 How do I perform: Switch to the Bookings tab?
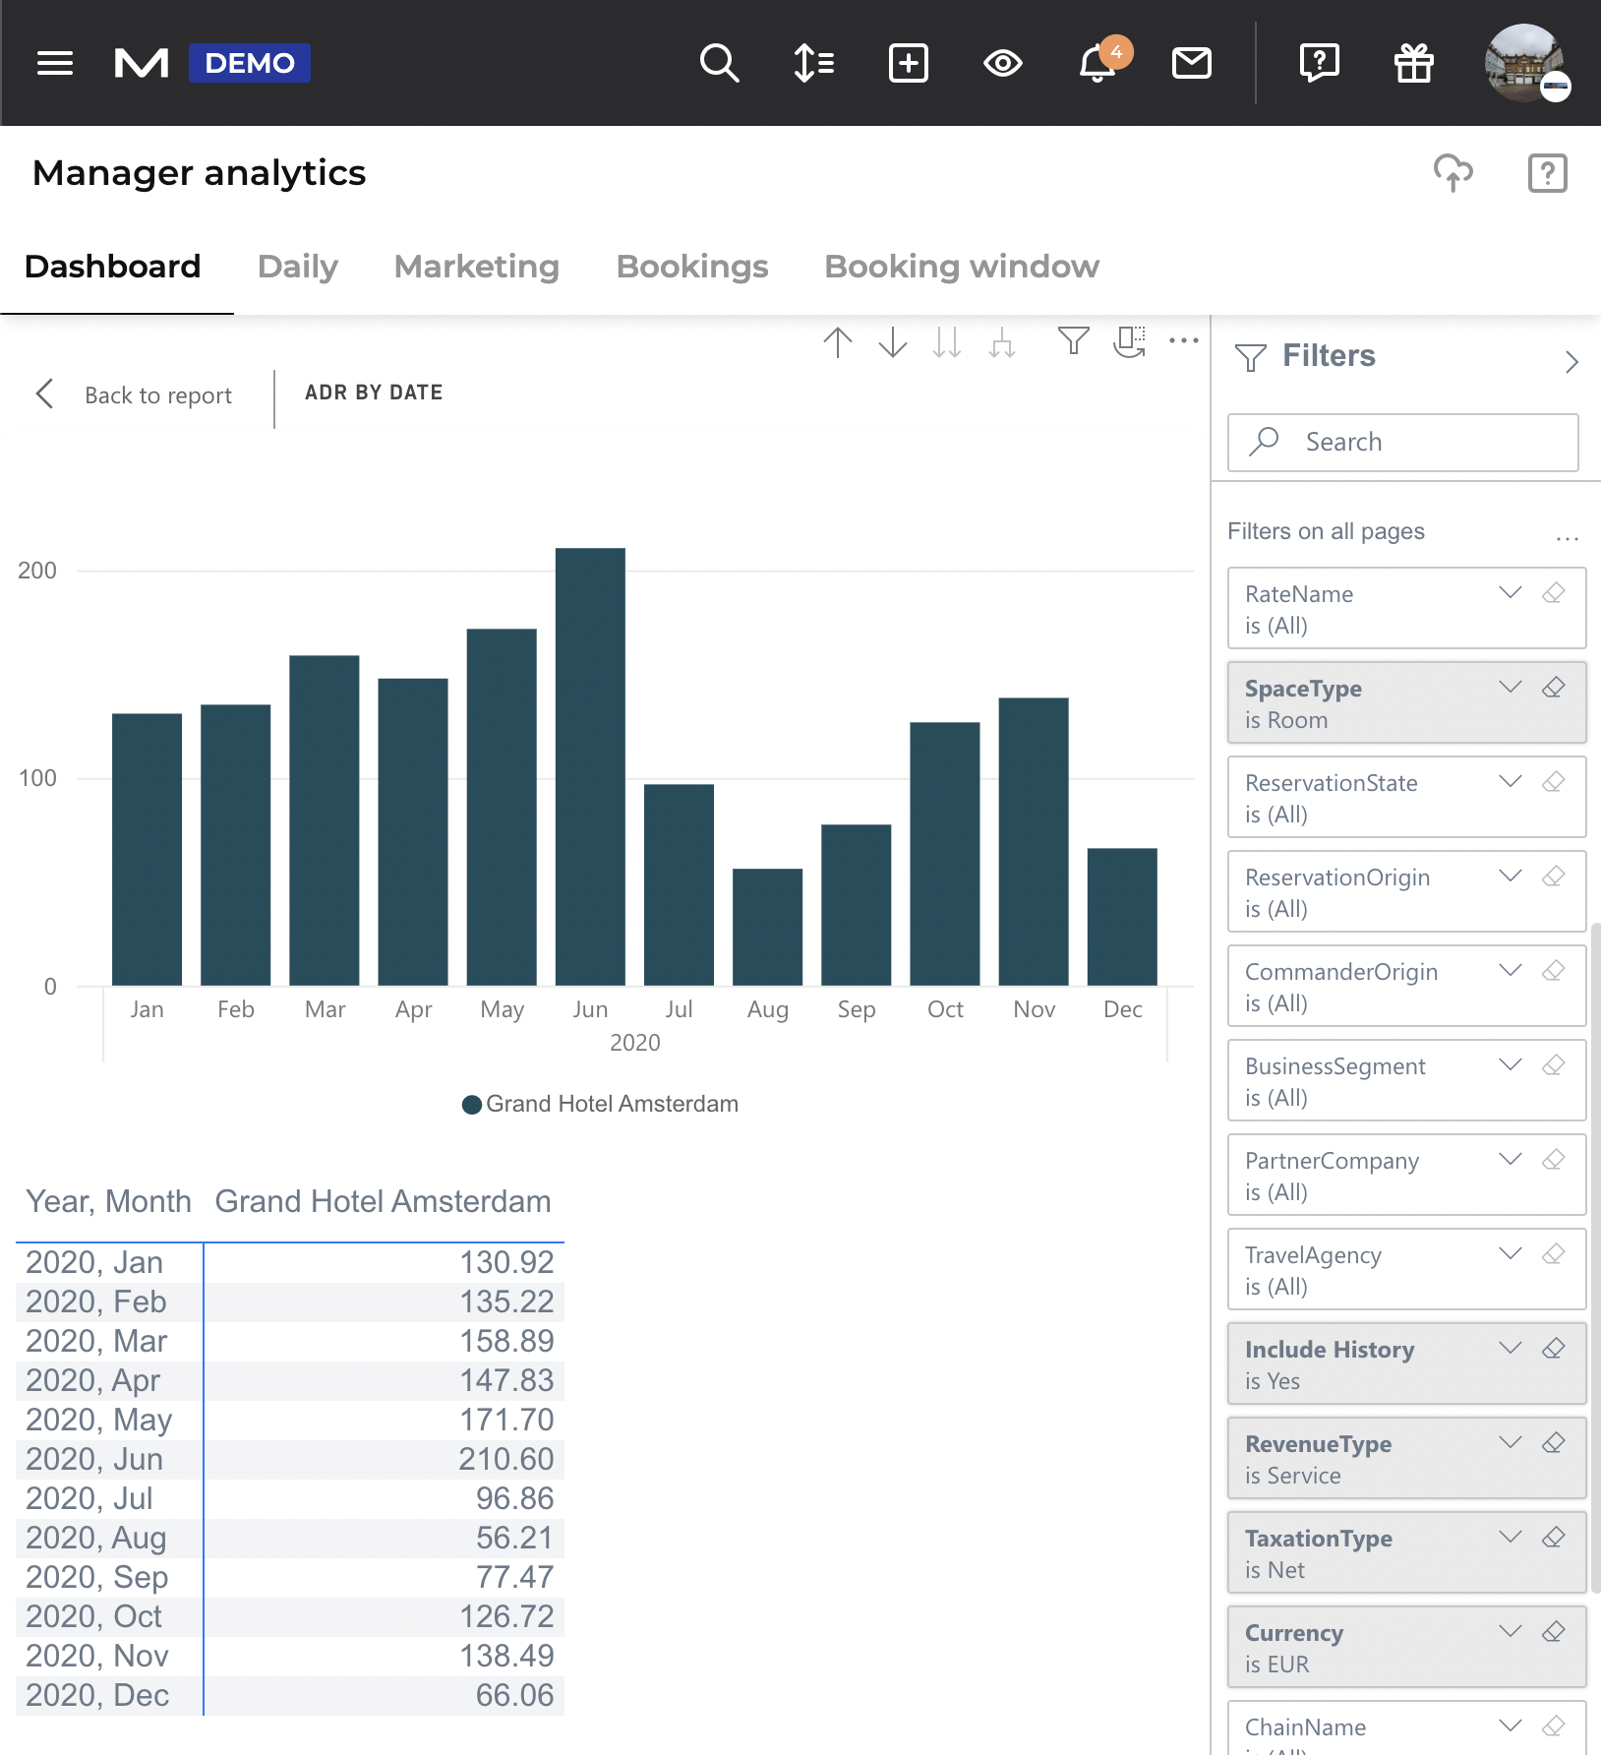[x=692, y=267]
